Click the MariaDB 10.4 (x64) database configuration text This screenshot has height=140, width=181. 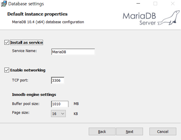click(48, 22)
